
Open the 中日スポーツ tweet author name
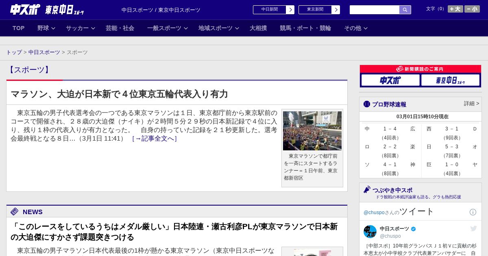tap(394, 229)
